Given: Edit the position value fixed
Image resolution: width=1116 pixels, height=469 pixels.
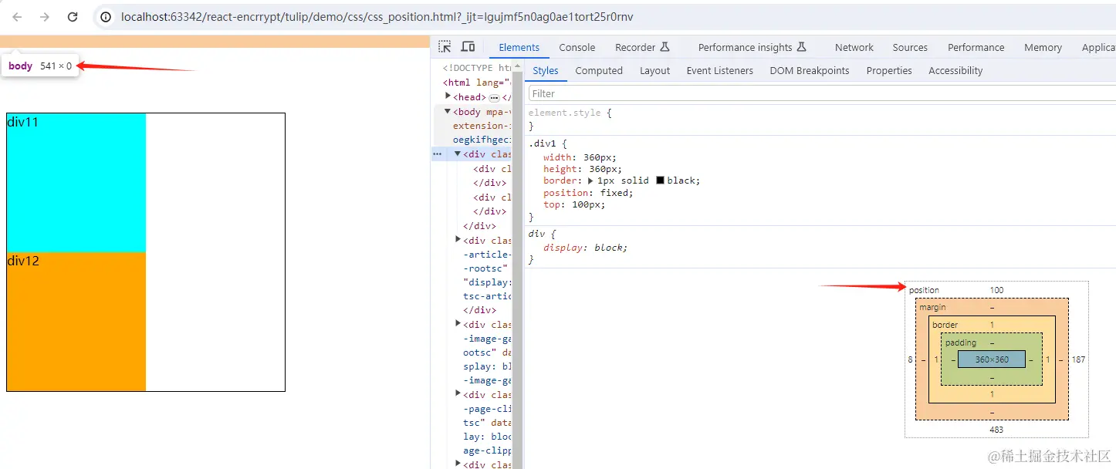Looking at the screenshot, I should coord(614,193).
